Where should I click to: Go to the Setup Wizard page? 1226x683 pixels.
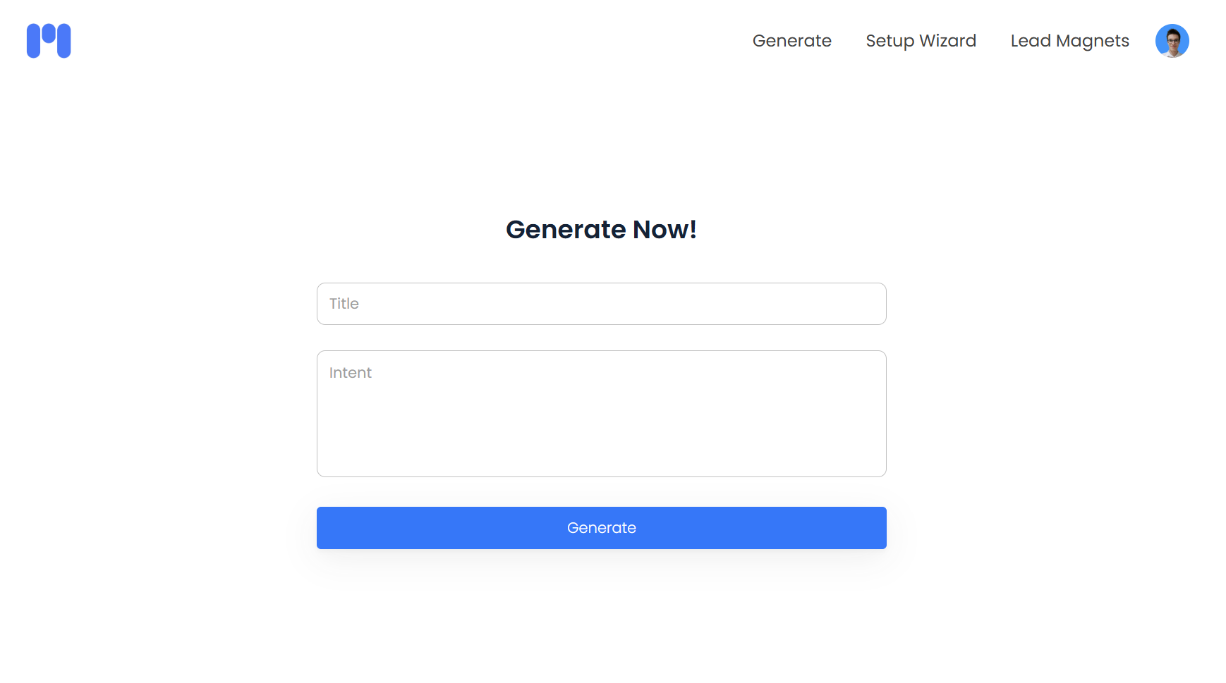pos(921,41)
